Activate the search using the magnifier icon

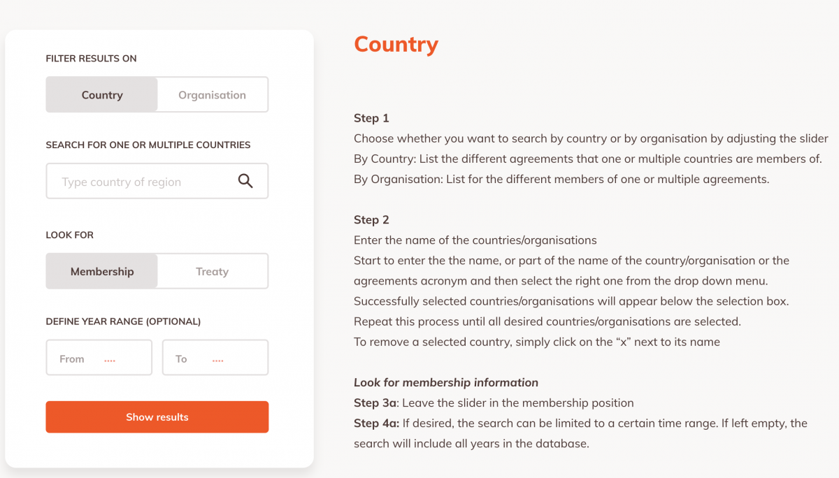[x=245, y=180]
